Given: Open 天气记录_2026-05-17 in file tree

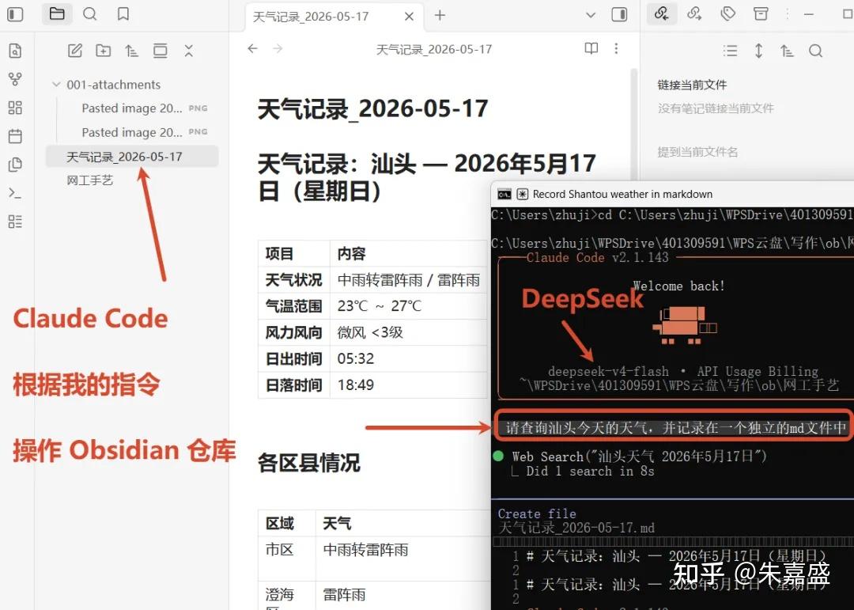Looking at the screenshot, I should (x=132, y=157).
